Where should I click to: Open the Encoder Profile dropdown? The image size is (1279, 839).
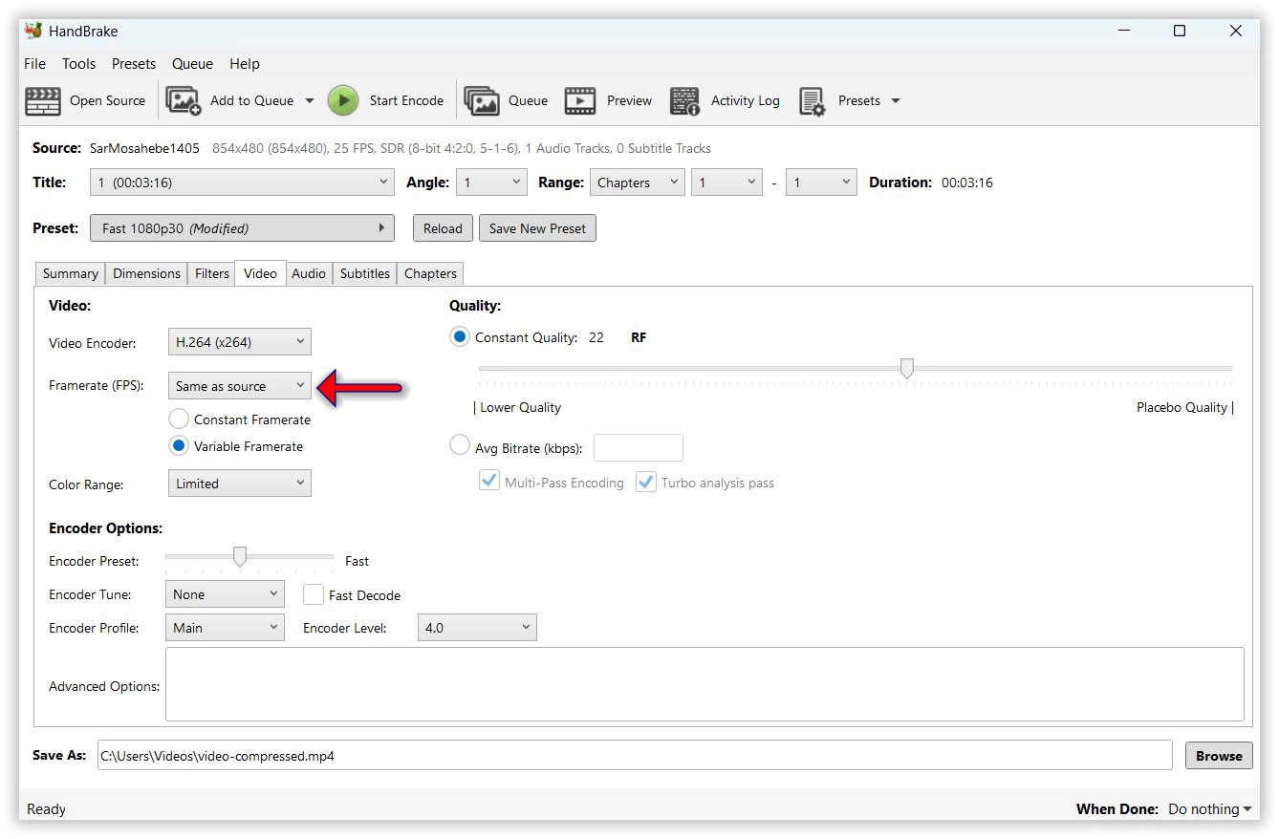(225, 628)
